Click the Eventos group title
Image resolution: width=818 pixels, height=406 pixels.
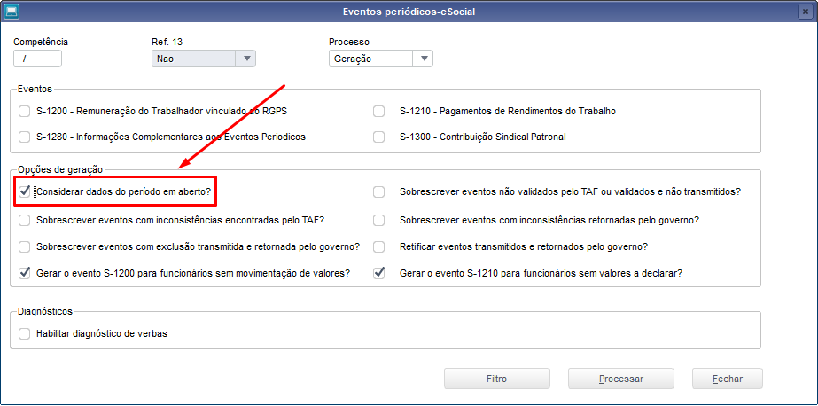coord(35,90)
